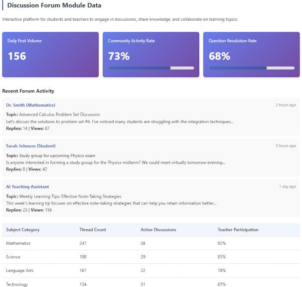Click 'Replies: 23 | Views: 156' stats

point(29,210)
